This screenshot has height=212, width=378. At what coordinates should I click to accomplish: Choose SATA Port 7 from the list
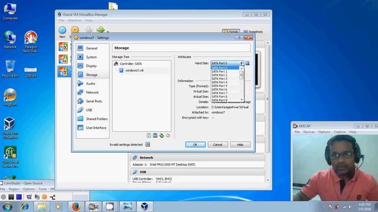point(225,93)
